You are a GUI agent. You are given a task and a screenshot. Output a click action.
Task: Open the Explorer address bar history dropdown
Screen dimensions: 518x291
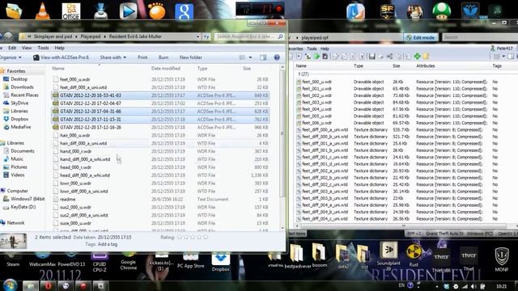[197, 36]
